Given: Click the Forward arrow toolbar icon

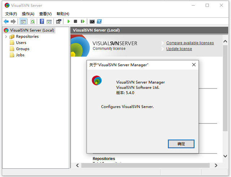Looking at the screenshot, I should click(13, 22).
